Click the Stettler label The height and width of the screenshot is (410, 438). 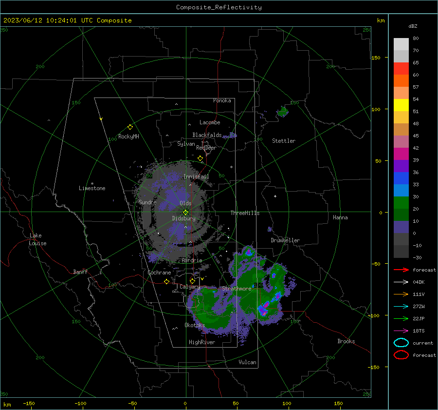(x=284, y=141)
